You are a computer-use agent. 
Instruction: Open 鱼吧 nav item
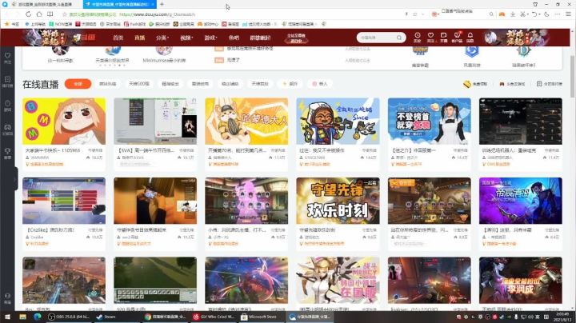pos(234,38)
